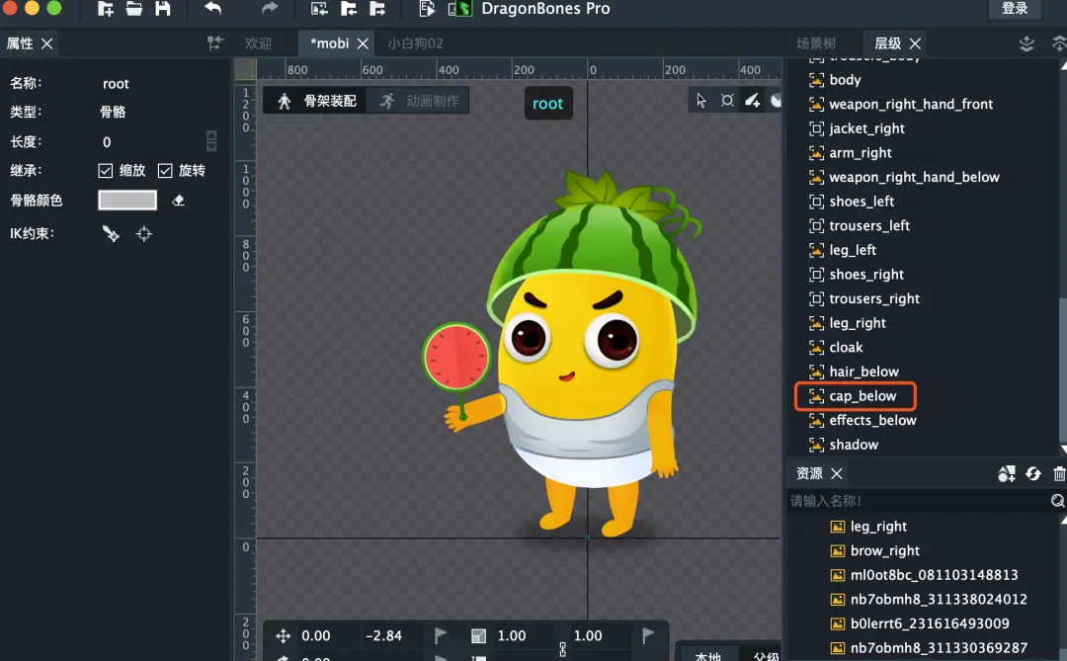This screenshot has width=1067, height=661.
Task: Click the eraser icon next to bone color
Action: pos(178,201)
